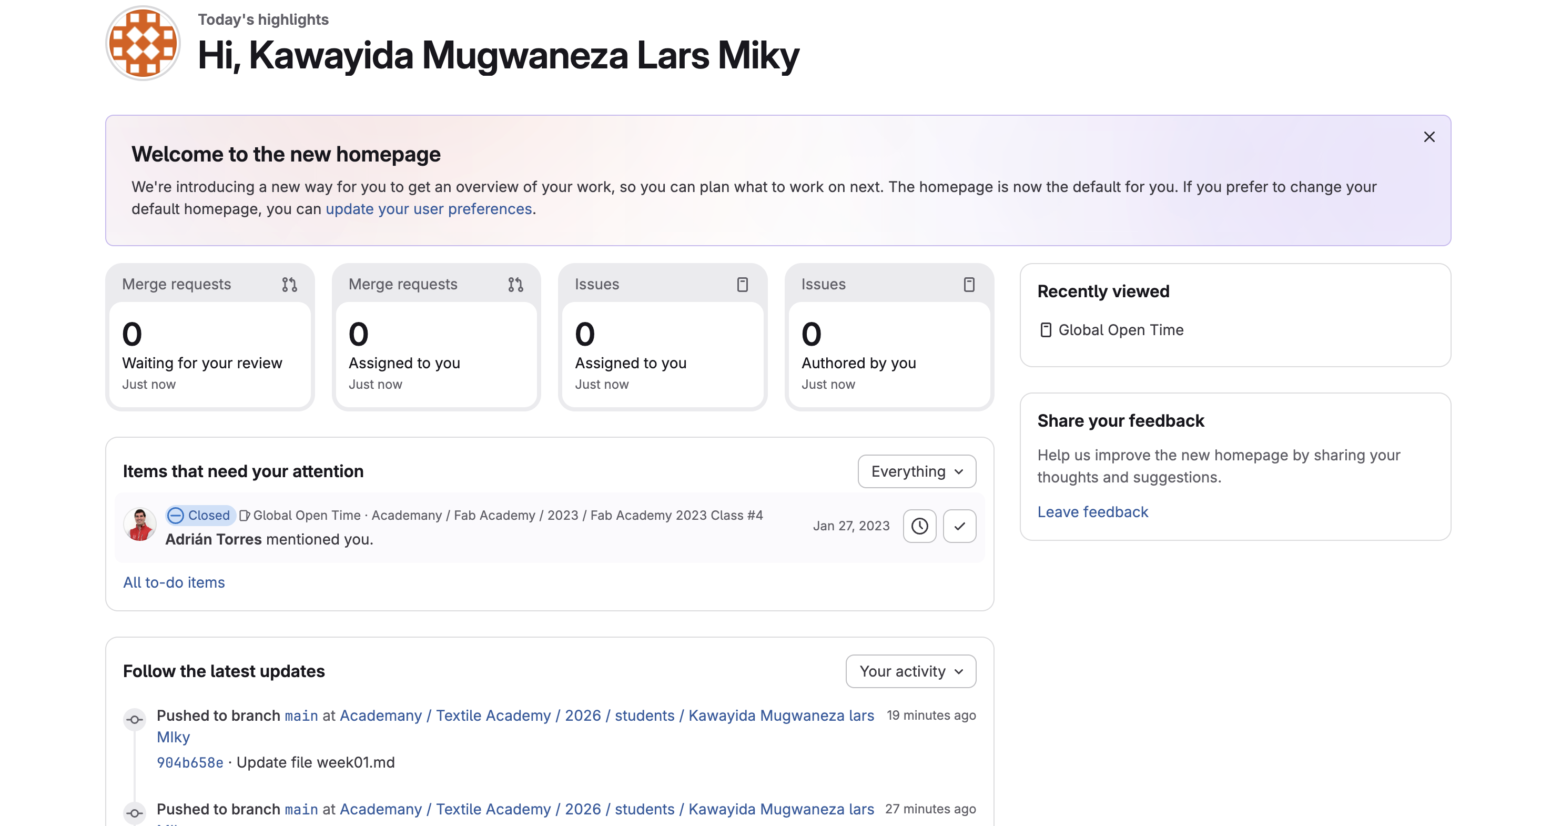1541x826 pixels.
Task: Dismiss the welcome homepage banner
Action: (1429, 137)
